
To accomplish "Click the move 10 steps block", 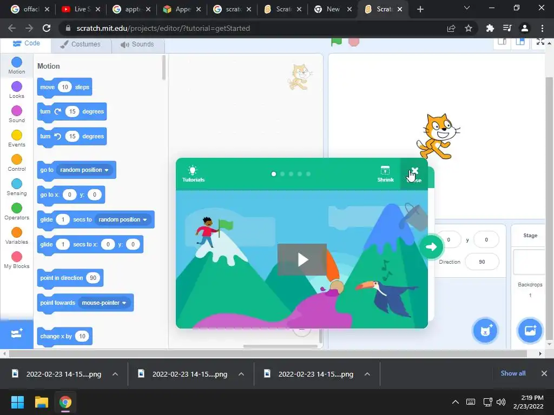I will pyautogui.click(x=65, y=87).
